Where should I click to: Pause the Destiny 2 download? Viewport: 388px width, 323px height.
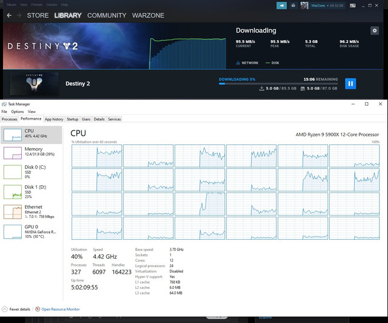point(350,84)
